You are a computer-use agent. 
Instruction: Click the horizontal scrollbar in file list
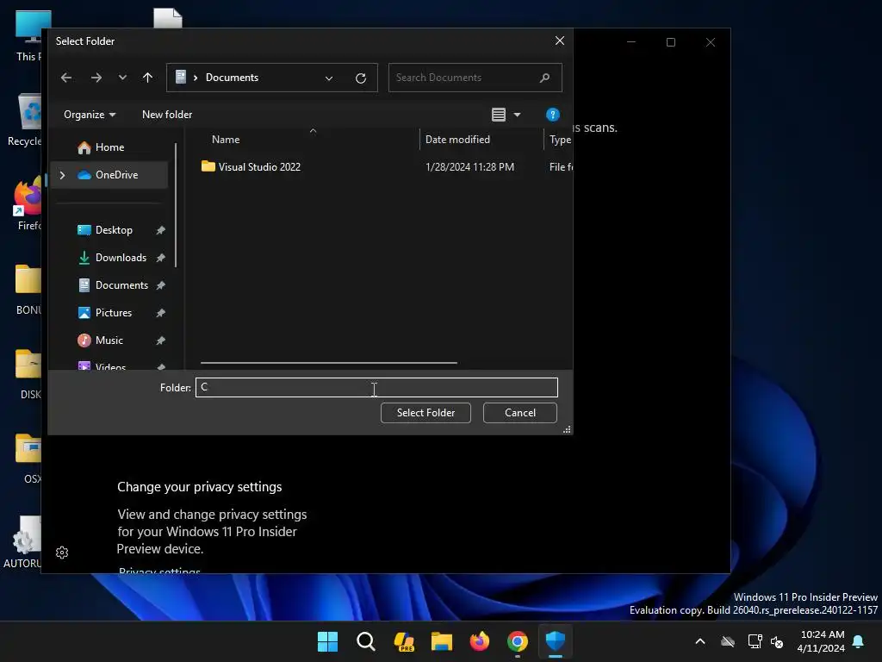328,363
